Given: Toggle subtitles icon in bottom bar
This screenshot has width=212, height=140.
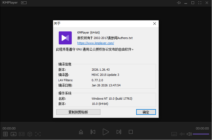Looking at the screenshot, I should click(x=174, y=134).
